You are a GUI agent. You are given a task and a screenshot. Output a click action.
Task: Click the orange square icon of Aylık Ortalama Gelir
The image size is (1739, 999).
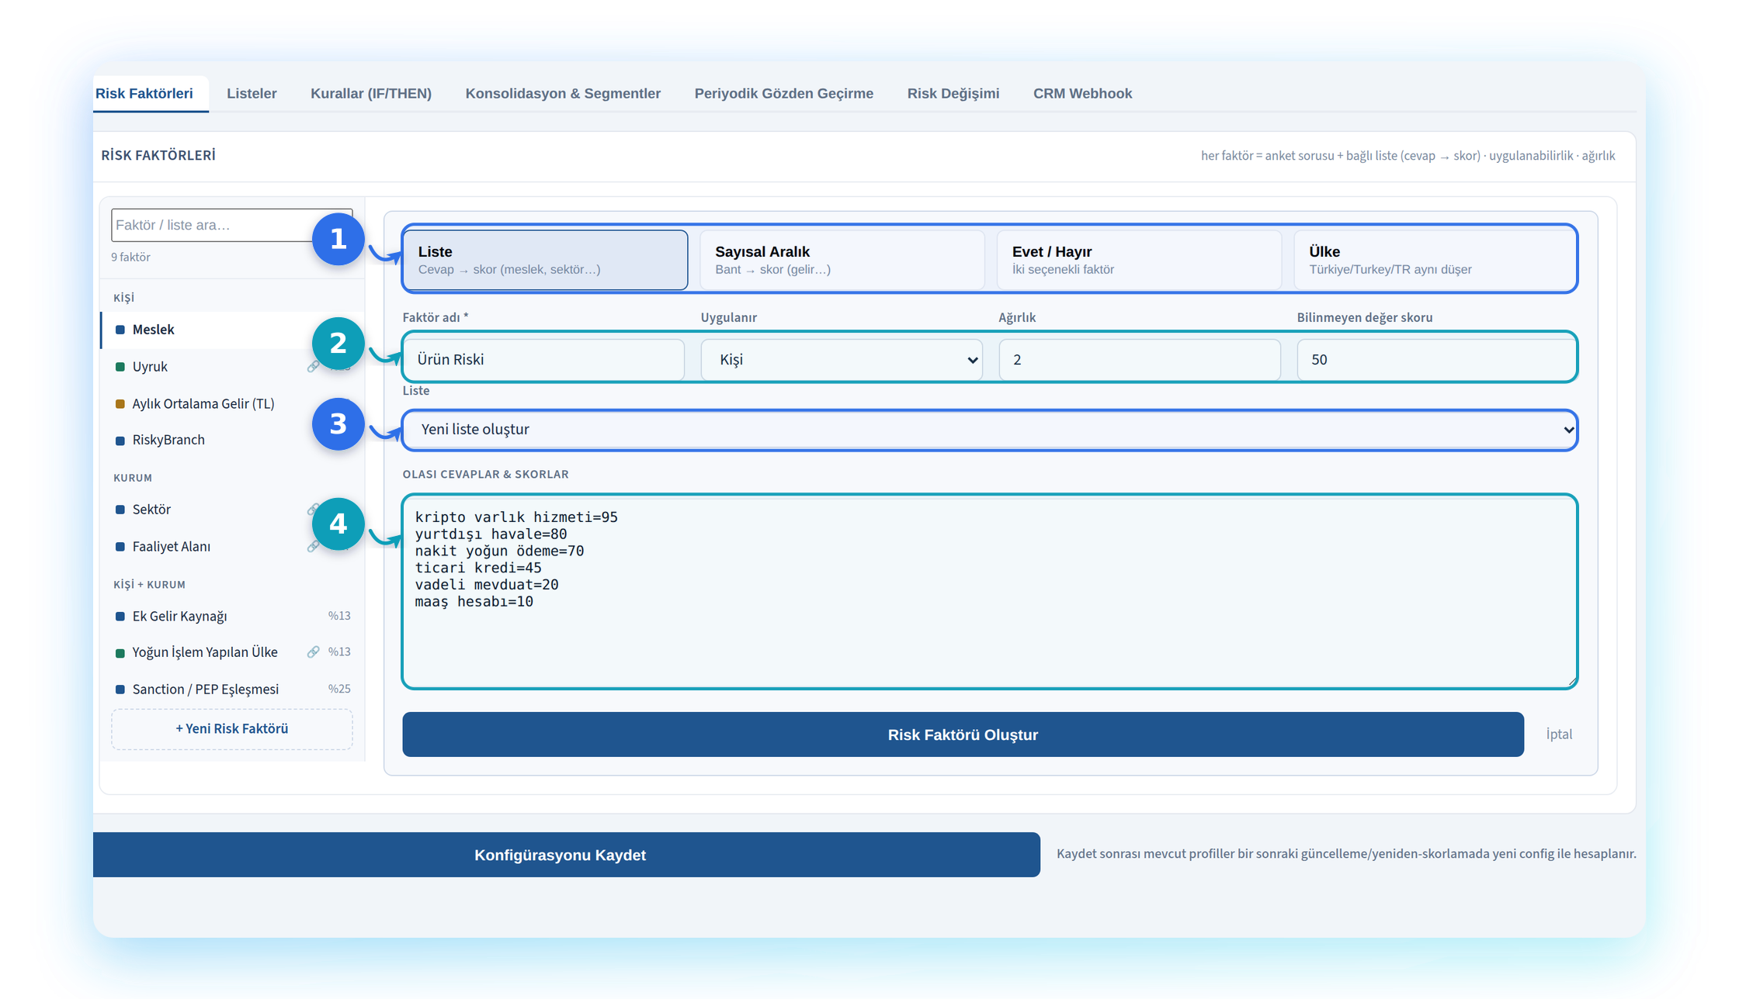pos(120,404)
